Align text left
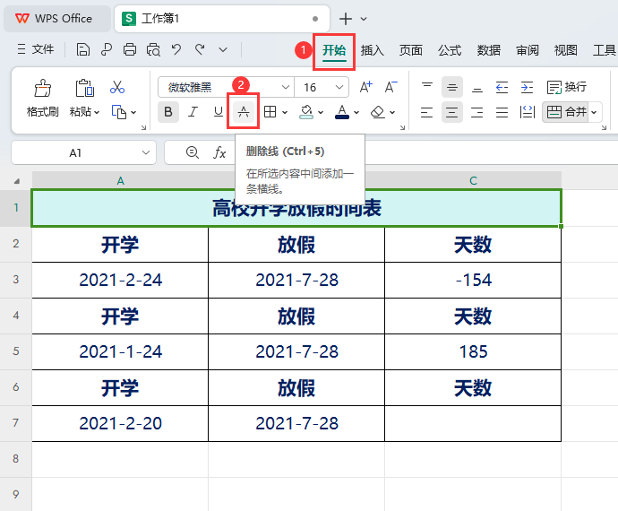The height and width of the screenshot is (511, 618). click(427, 112)
